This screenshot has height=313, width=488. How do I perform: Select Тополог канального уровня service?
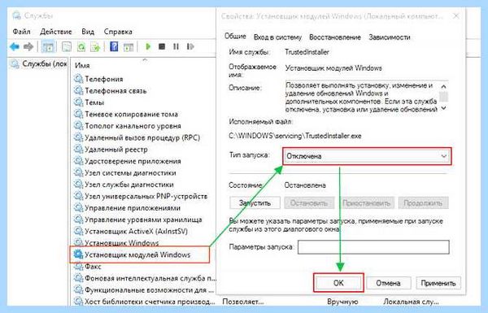133,126
